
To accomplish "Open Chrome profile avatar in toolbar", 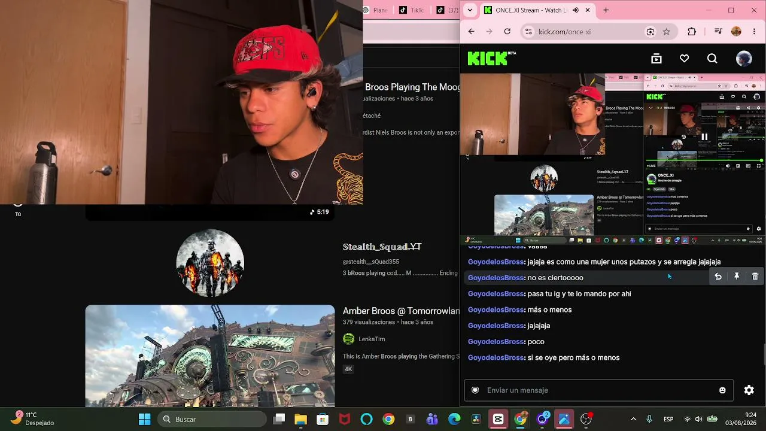I will click(736, 32).
